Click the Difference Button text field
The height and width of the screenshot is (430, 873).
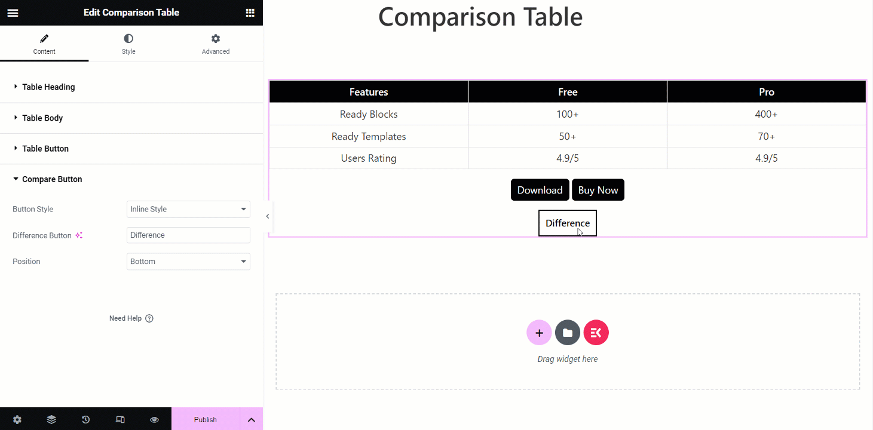click(188, 235)
